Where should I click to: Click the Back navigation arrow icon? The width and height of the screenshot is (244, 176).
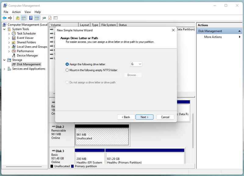4,18
